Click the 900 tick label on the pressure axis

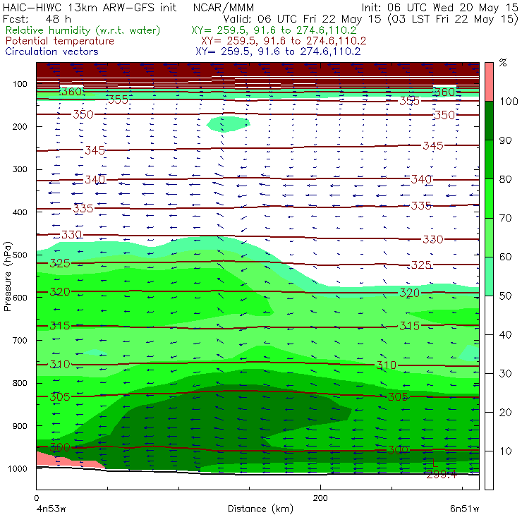pyautogui.click(x=20, y=426)
